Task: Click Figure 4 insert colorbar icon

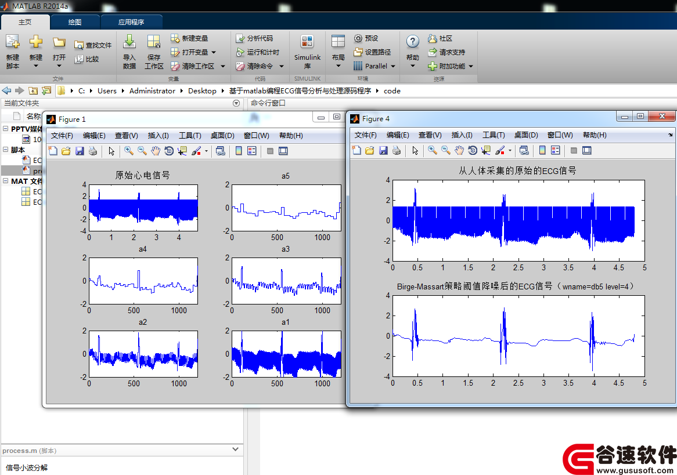Action: tap(542, 151)
